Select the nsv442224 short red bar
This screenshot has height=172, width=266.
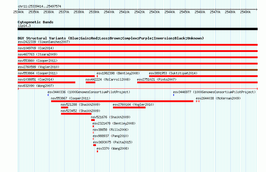[91, 82]
